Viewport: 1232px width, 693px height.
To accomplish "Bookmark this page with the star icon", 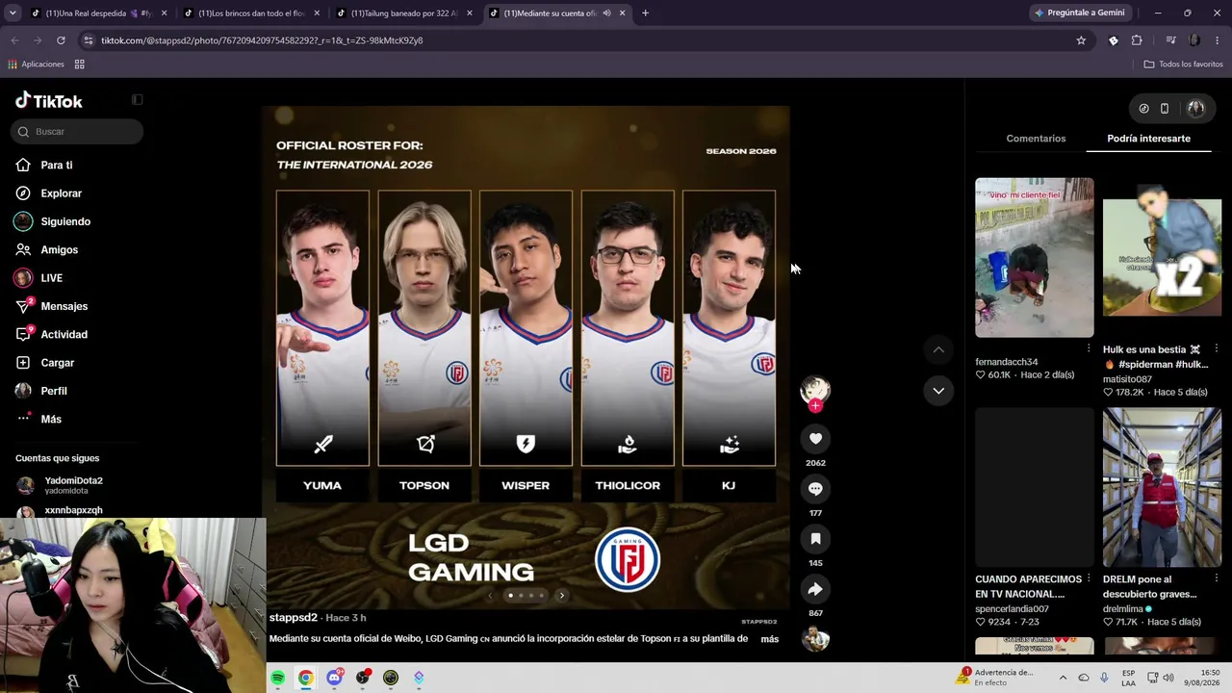I will coord(1081,40).
